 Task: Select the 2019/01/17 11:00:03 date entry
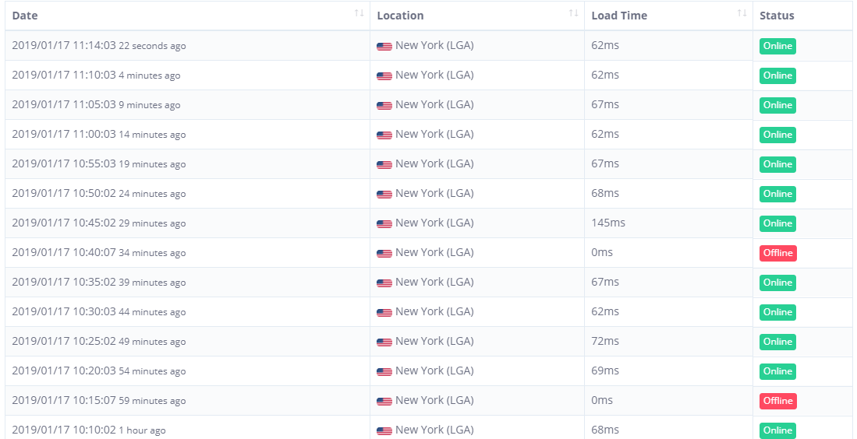coord(64,134)
